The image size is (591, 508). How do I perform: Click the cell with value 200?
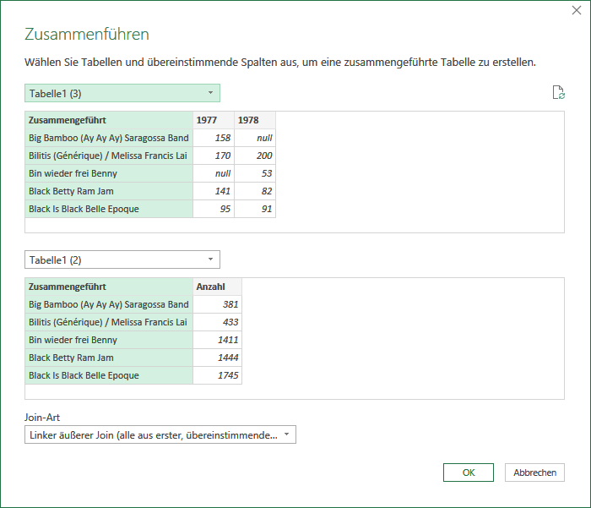click(255, 156)
